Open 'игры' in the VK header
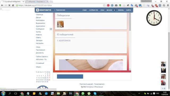The width and height of the screenshot is (170, 96). click(102, 10)
